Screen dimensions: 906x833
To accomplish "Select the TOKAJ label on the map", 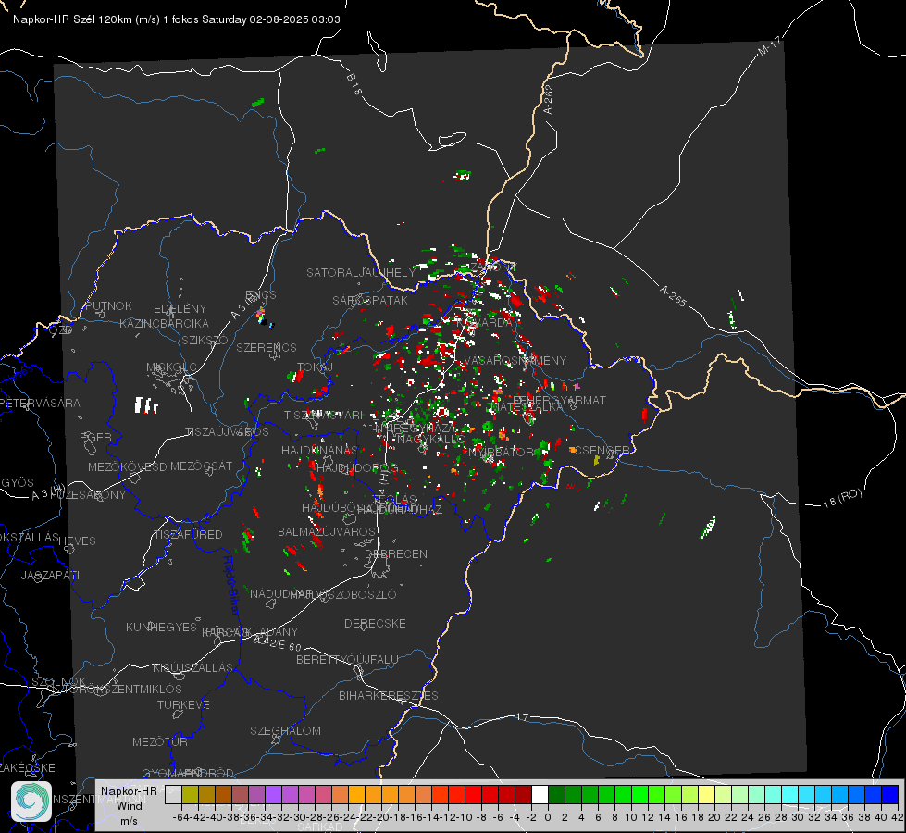I will (x=316, y=367).
